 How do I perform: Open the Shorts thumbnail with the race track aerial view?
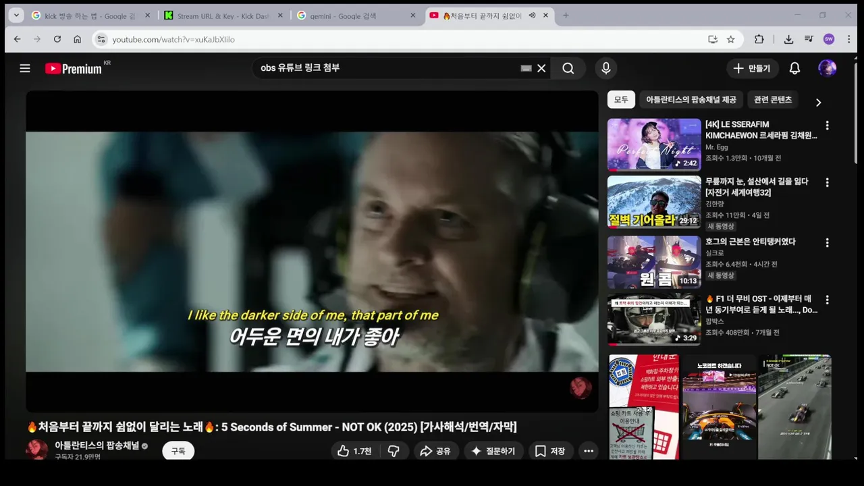tap(794, 407)
